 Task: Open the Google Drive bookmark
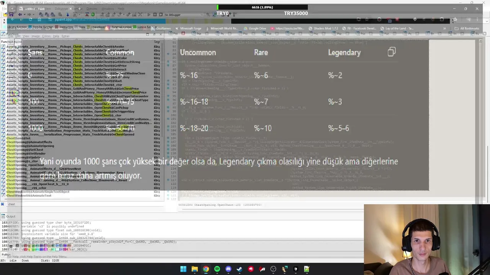coord(255,28)
